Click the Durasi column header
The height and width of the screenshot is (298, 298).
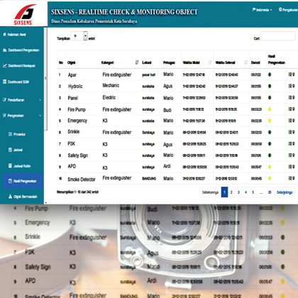[x=255, y=62]
